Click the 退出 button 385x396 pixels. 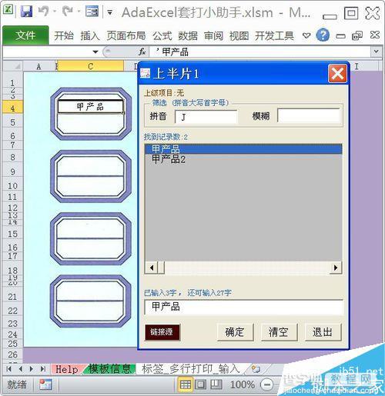tap(323, 332)
